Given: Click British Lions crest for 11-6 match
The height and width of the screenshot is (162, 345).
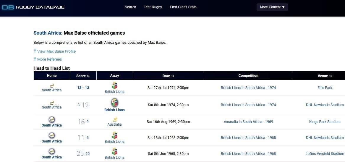Looking at the screenshot, I should pyautogui.click(x=114, y=135).
